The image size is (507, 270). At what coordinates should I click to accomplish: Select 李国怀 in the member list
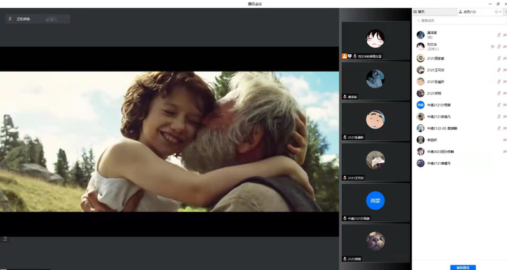pos(432,140)
